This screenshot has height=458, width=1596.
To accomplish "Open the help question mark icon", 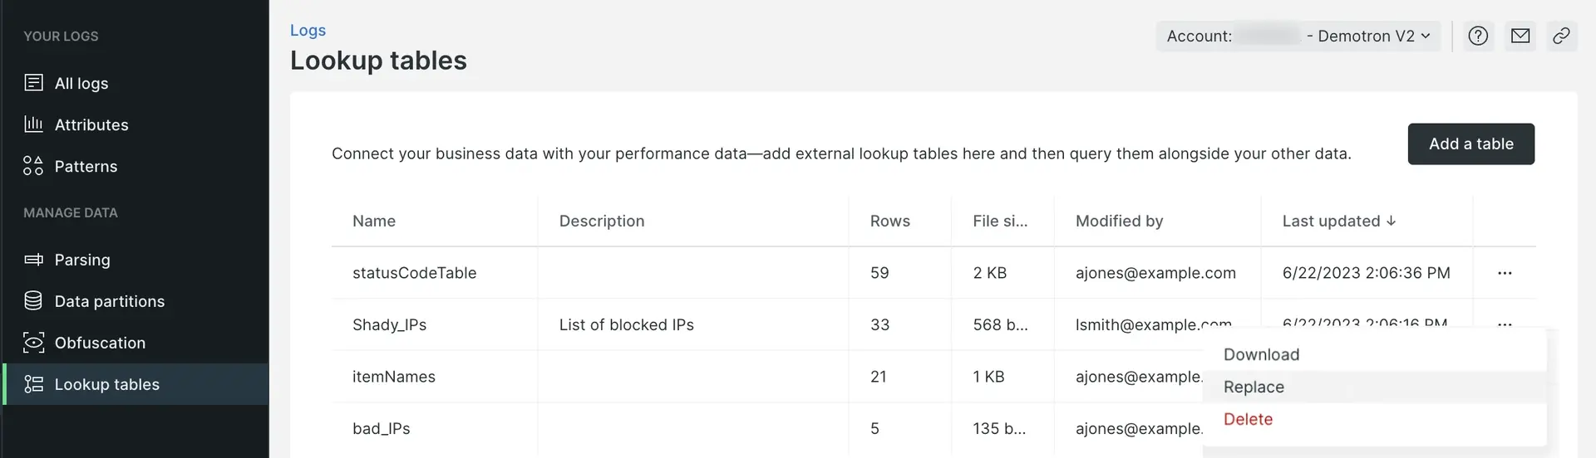I will point(1478,36).
